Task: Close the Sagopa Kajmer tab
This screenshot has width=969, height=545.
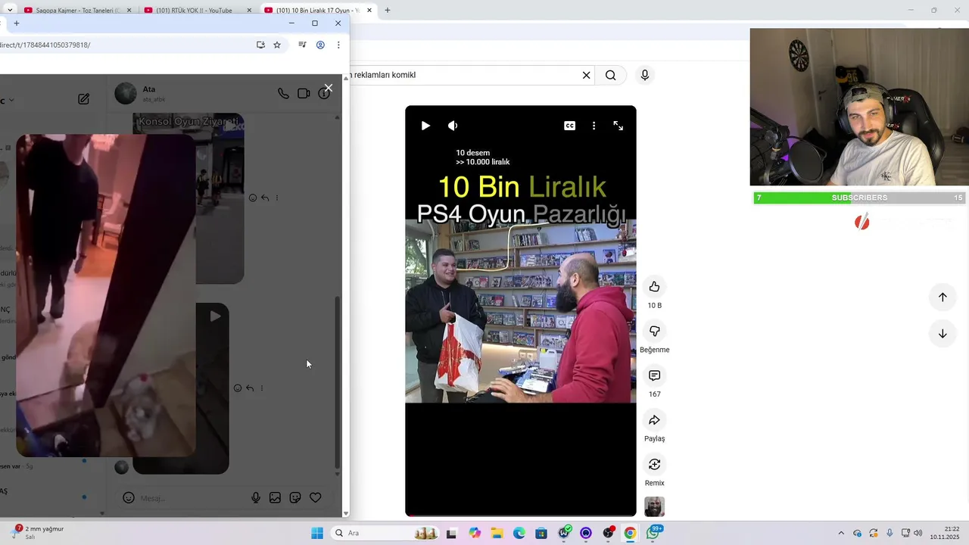Action: (x=129, y=11)
